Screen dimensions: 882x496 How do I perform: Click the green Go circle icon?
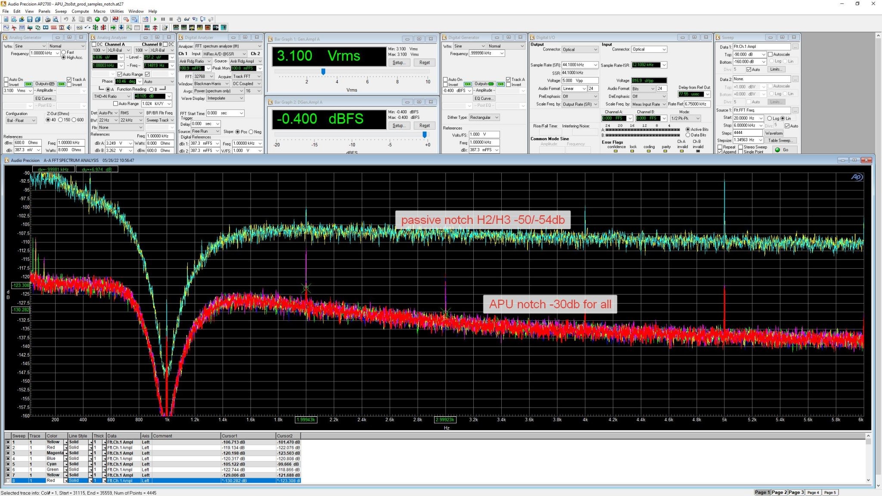97,19
